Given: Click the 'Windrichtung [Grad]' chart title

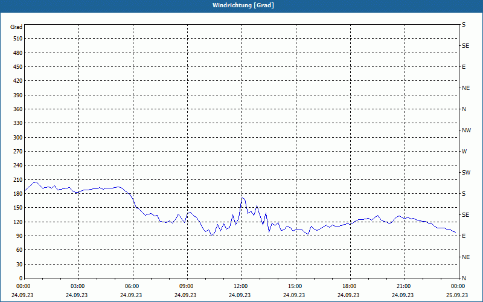Looking at the screenshot, I should click(x=243, y=5).
